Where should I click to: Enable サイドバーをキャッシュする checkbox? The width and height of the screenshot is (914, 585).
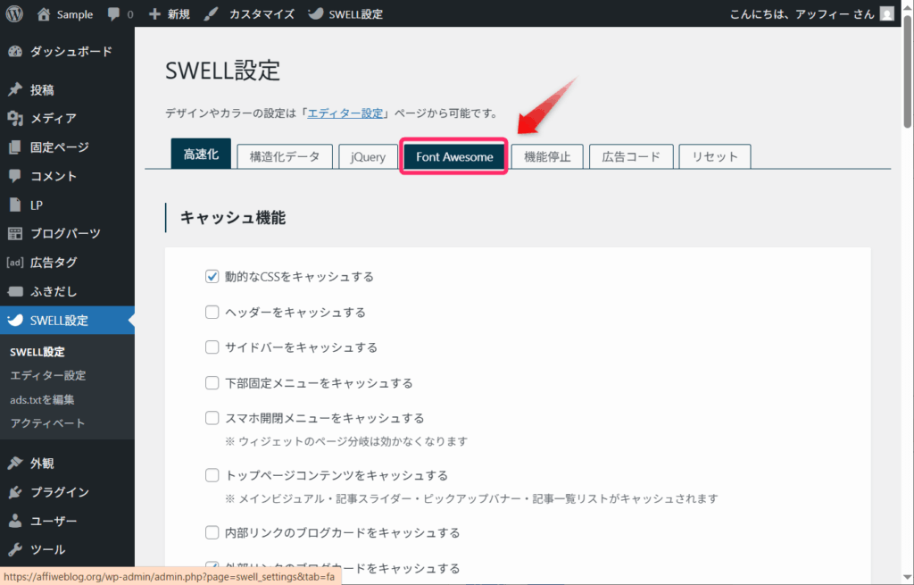tap(212, 347)
